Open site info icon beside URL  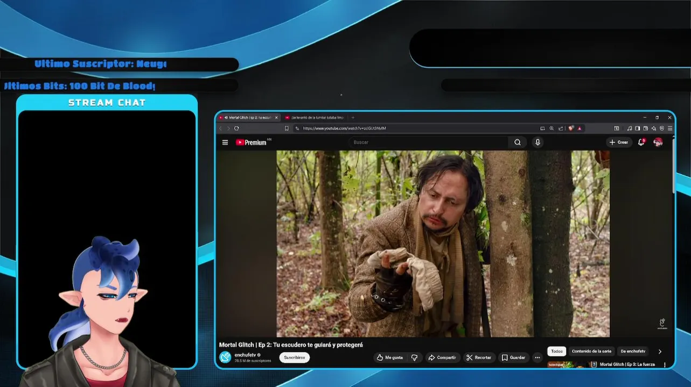[297, 128]
